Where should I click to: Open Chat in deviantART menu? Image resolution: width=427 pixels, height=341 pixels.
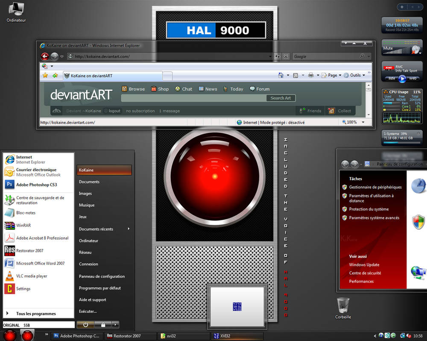184,89
